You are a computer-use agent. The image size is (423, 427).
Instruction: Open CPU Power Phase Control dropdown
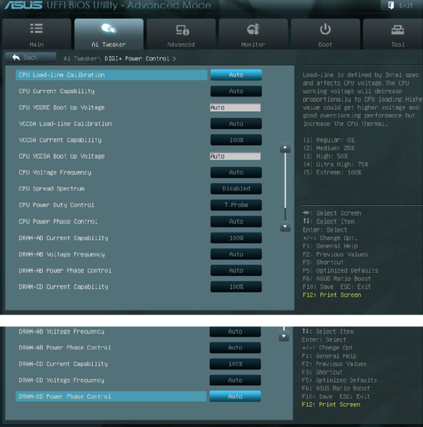(x=236, y=221)
